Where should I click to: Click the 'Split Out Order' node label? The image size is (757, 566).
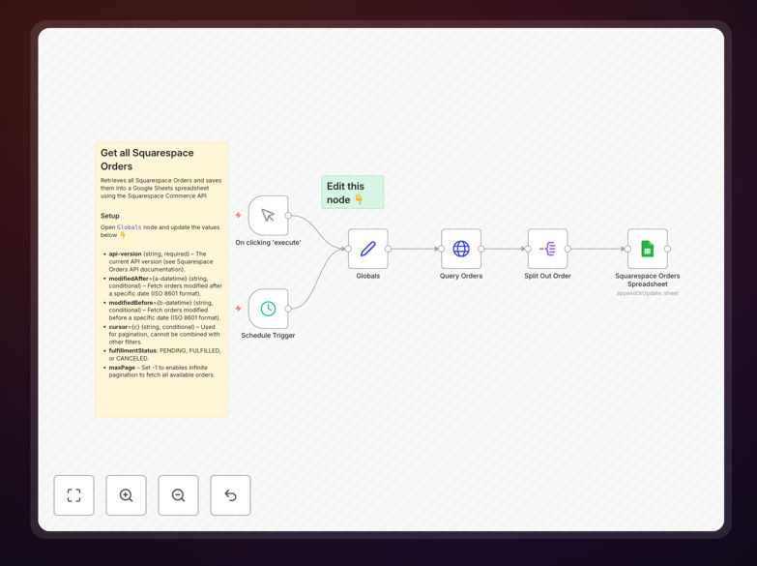547,276
